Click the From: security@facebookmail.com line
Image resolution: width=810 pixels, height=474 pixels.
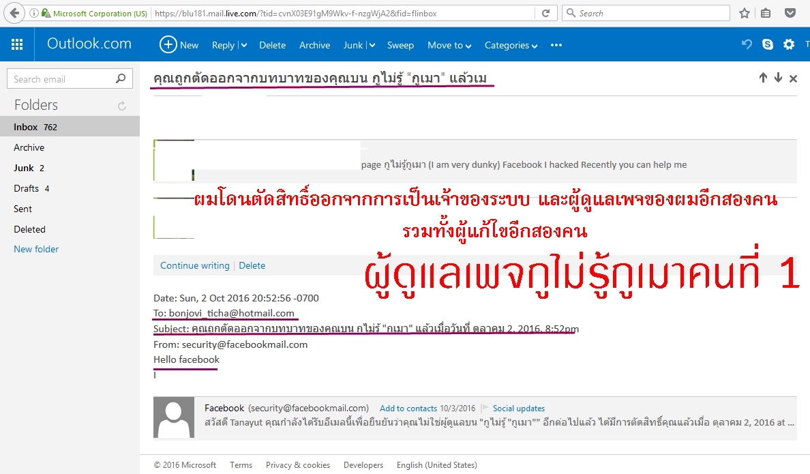[230, 344]
